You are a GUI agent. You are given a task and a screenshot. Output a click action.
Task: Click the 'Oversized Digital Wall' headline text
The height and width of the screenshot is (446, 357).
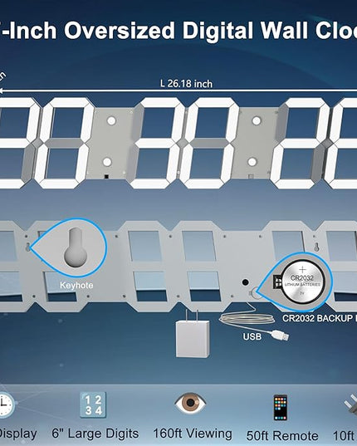[189, 31]
